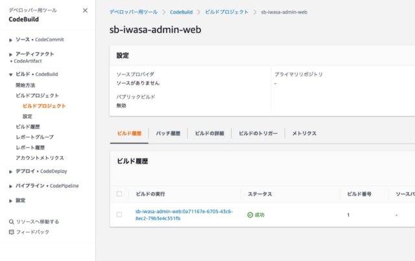Open build run sb-iwasa-admin-web:0a71167e link
The width and height of the screenshot is (415, 261).
[x=184, y=215]
